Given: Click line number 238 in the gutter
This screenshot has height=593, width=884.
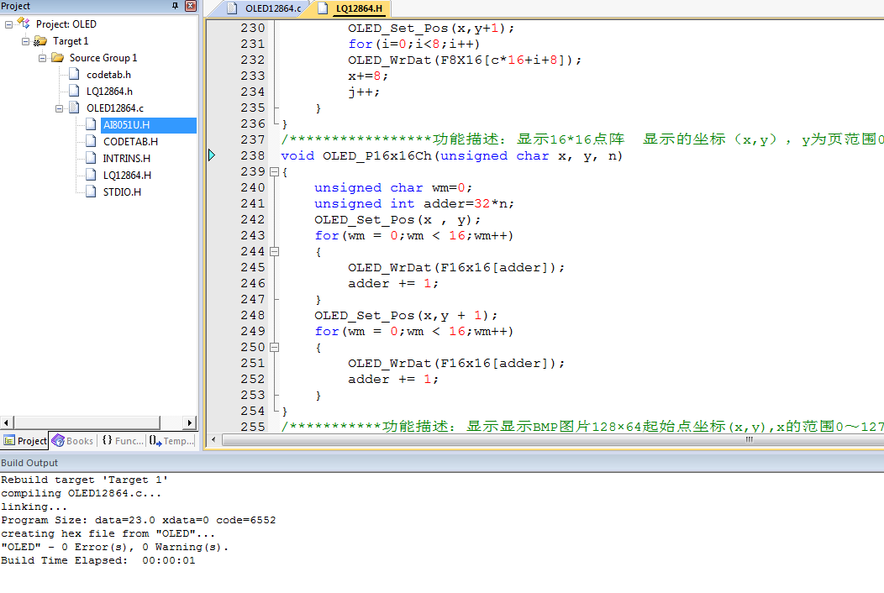Looking at the screenshot, I should click(253, 155).
